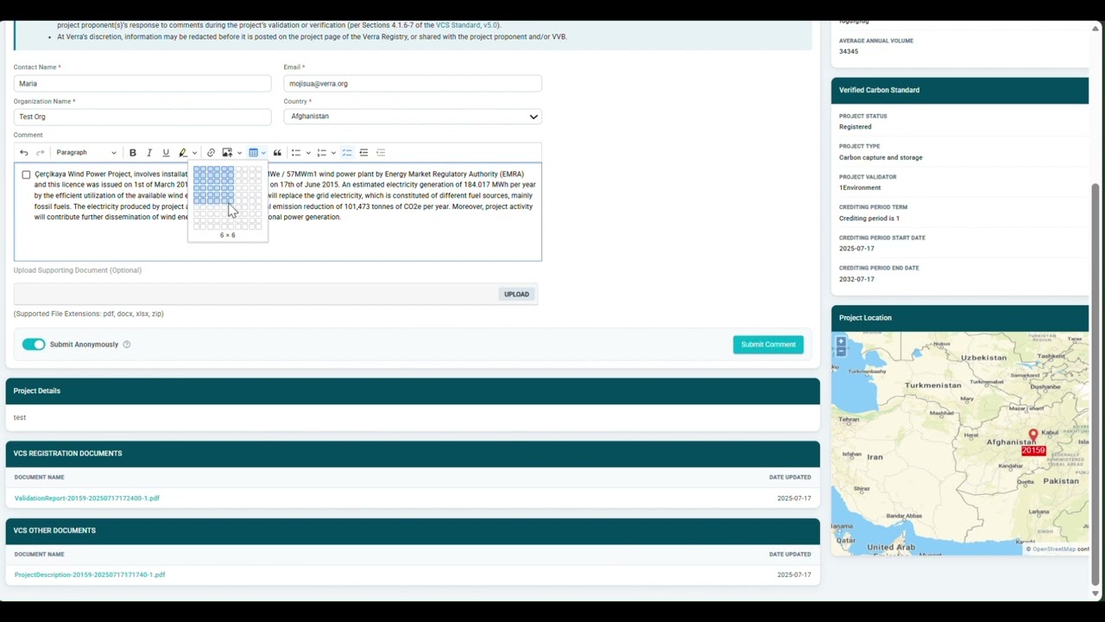Apply the highlight marker
The width and height of the screenshot is (1105, 622).
[183, 153]
